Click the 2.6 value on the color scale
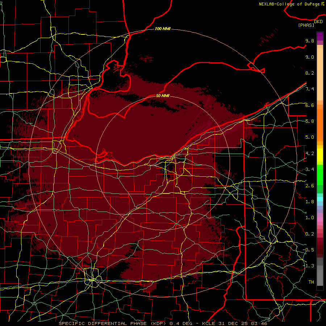This screenshot has height=326, width=326. click(x=310, y=186)
